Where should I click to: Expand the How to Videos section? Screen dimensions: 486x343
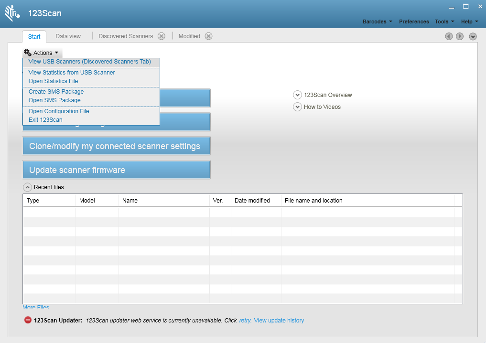point(297,107)
